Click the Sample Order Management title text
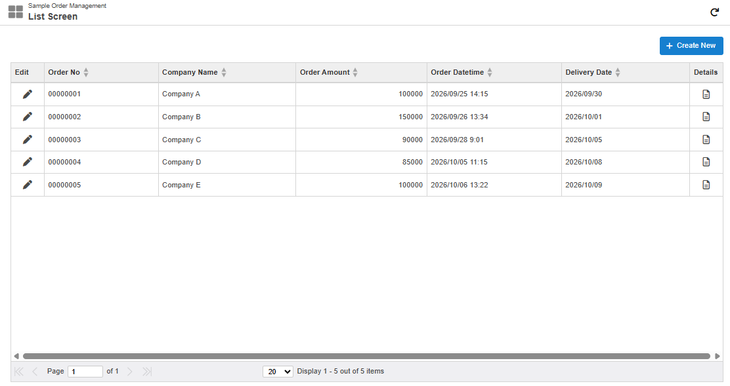 [67, 6]
